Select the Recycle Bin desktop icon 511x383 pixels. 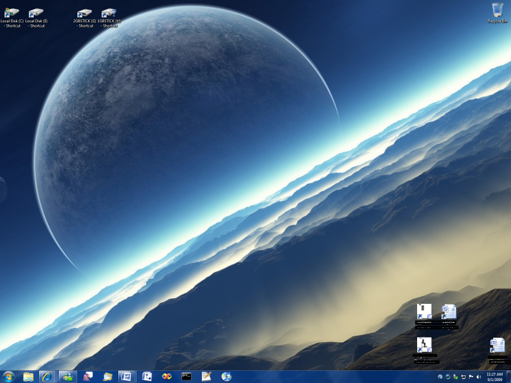[x=498, y=13]
